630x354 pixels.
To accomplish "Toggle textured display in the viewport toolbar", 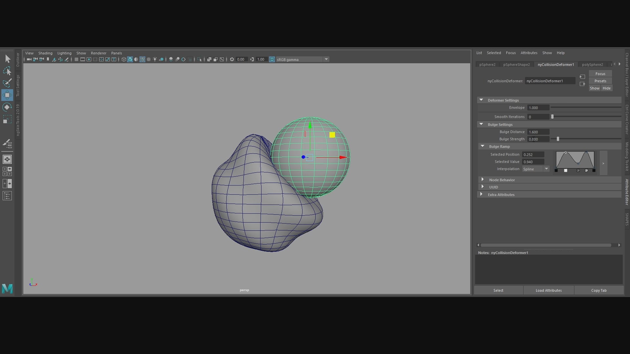I will (143, 59).
